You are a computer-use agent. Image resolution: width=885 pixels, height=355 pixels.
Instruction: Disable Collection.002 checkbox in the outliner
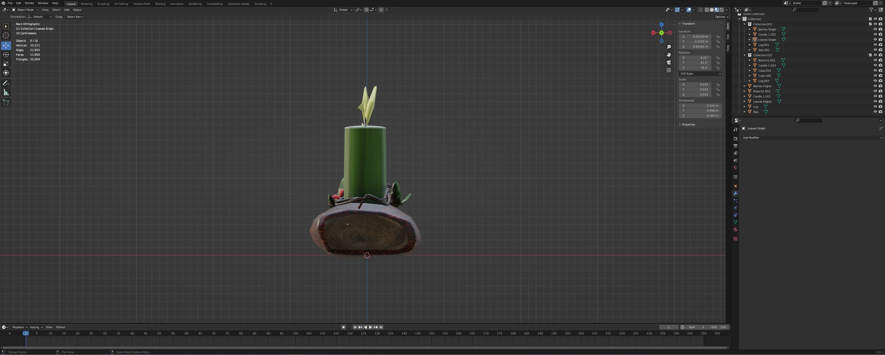pos(870,55)
